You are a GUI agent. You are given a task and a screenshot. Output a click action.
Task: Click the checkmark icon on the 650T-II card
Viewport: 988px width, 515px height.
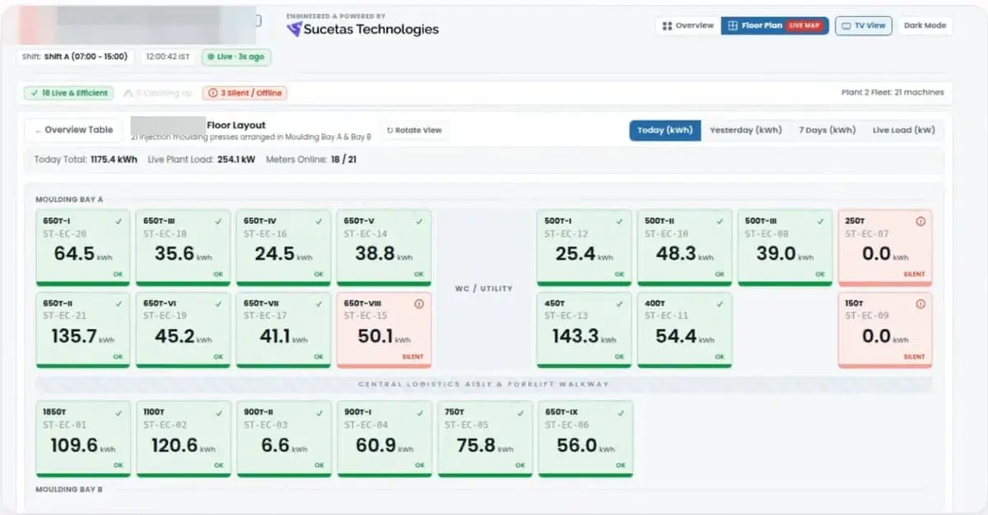pyautogui.click(x=120, y=304)
